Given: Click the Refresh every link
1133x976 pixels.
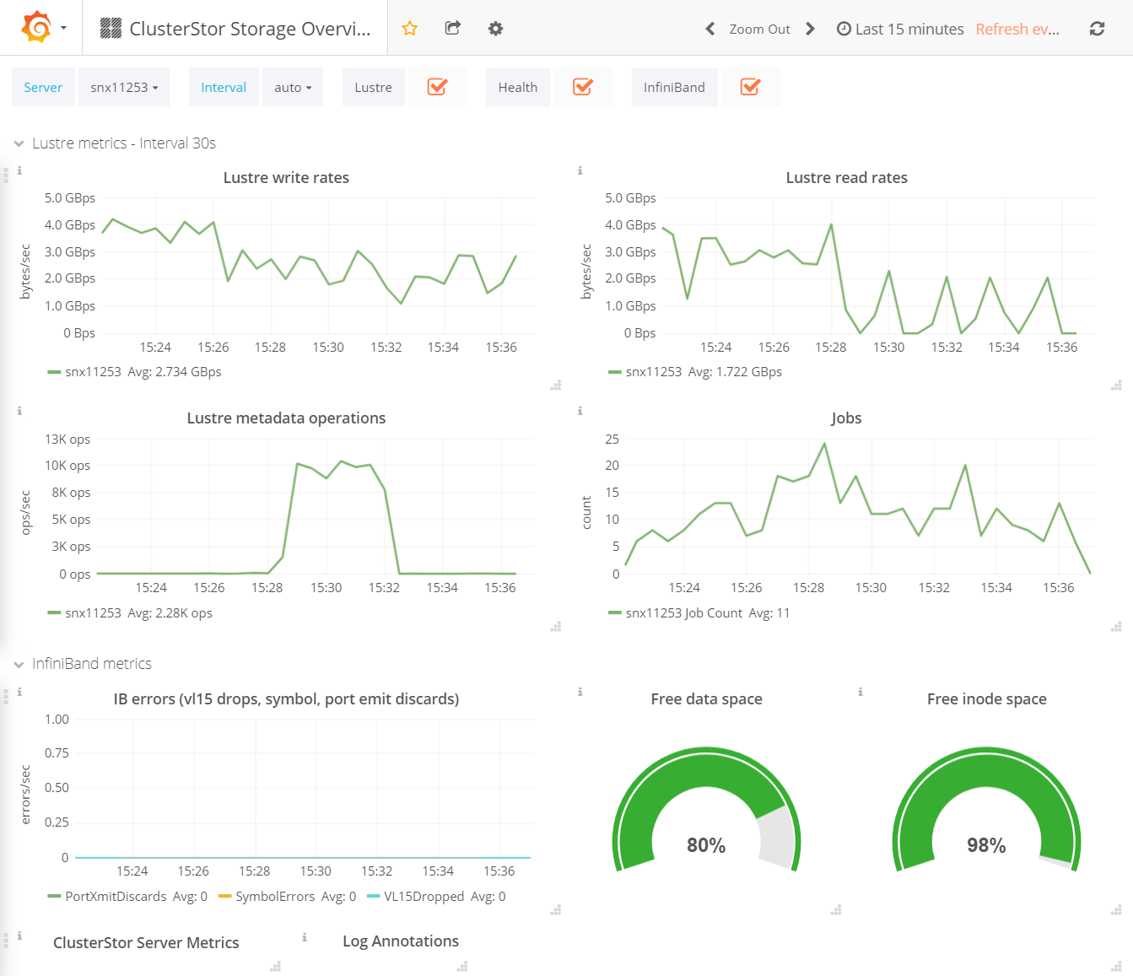Looking at the screenshot, I should [1017, 28].
